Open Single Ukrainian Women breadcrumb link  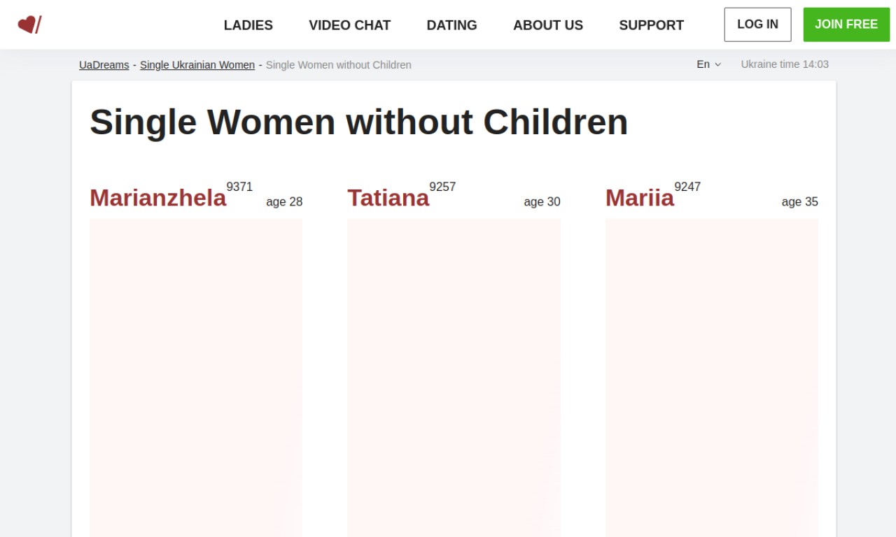click(x=197, y=65)
